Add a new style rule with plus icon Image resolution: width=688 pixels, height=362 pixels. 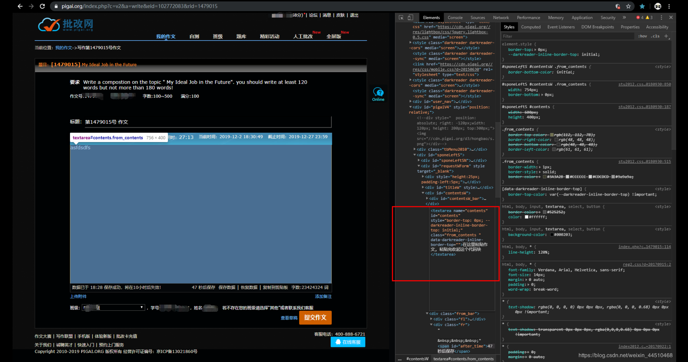pyautogui.click(x=666, y=36)
